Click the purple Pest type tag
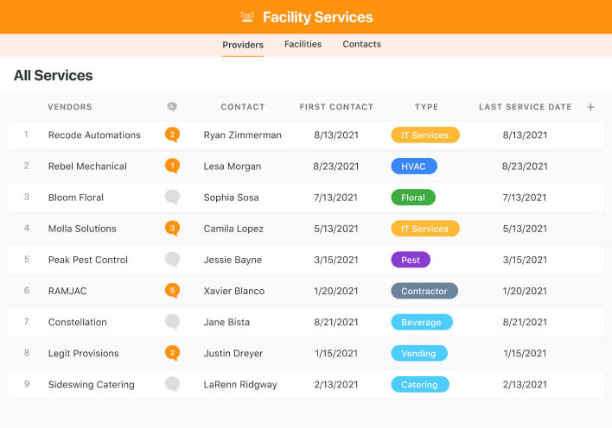 [x=411, y=260]
